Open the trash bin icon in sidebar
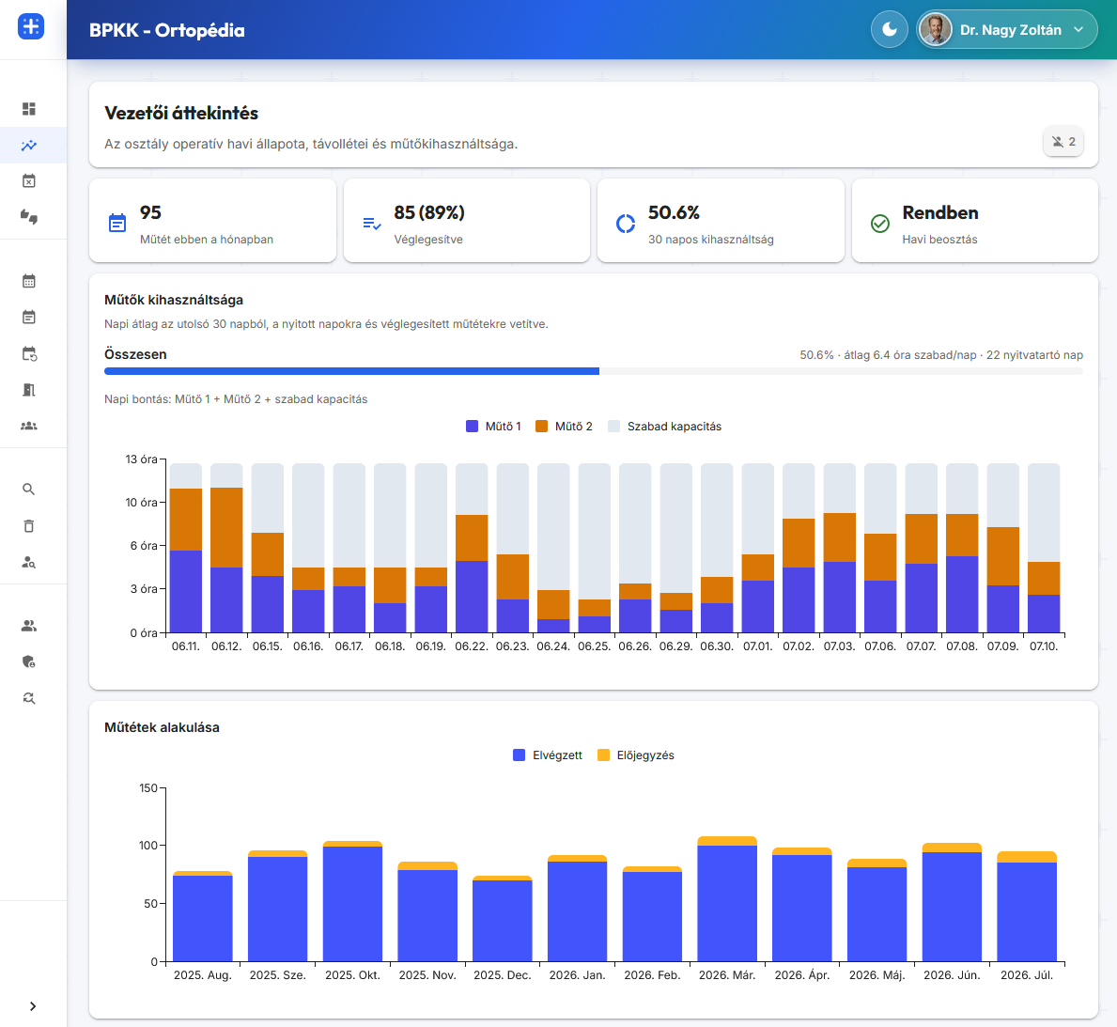Image resolution: width=1117 pixels, height=1027 pixels. coord(28,526)
